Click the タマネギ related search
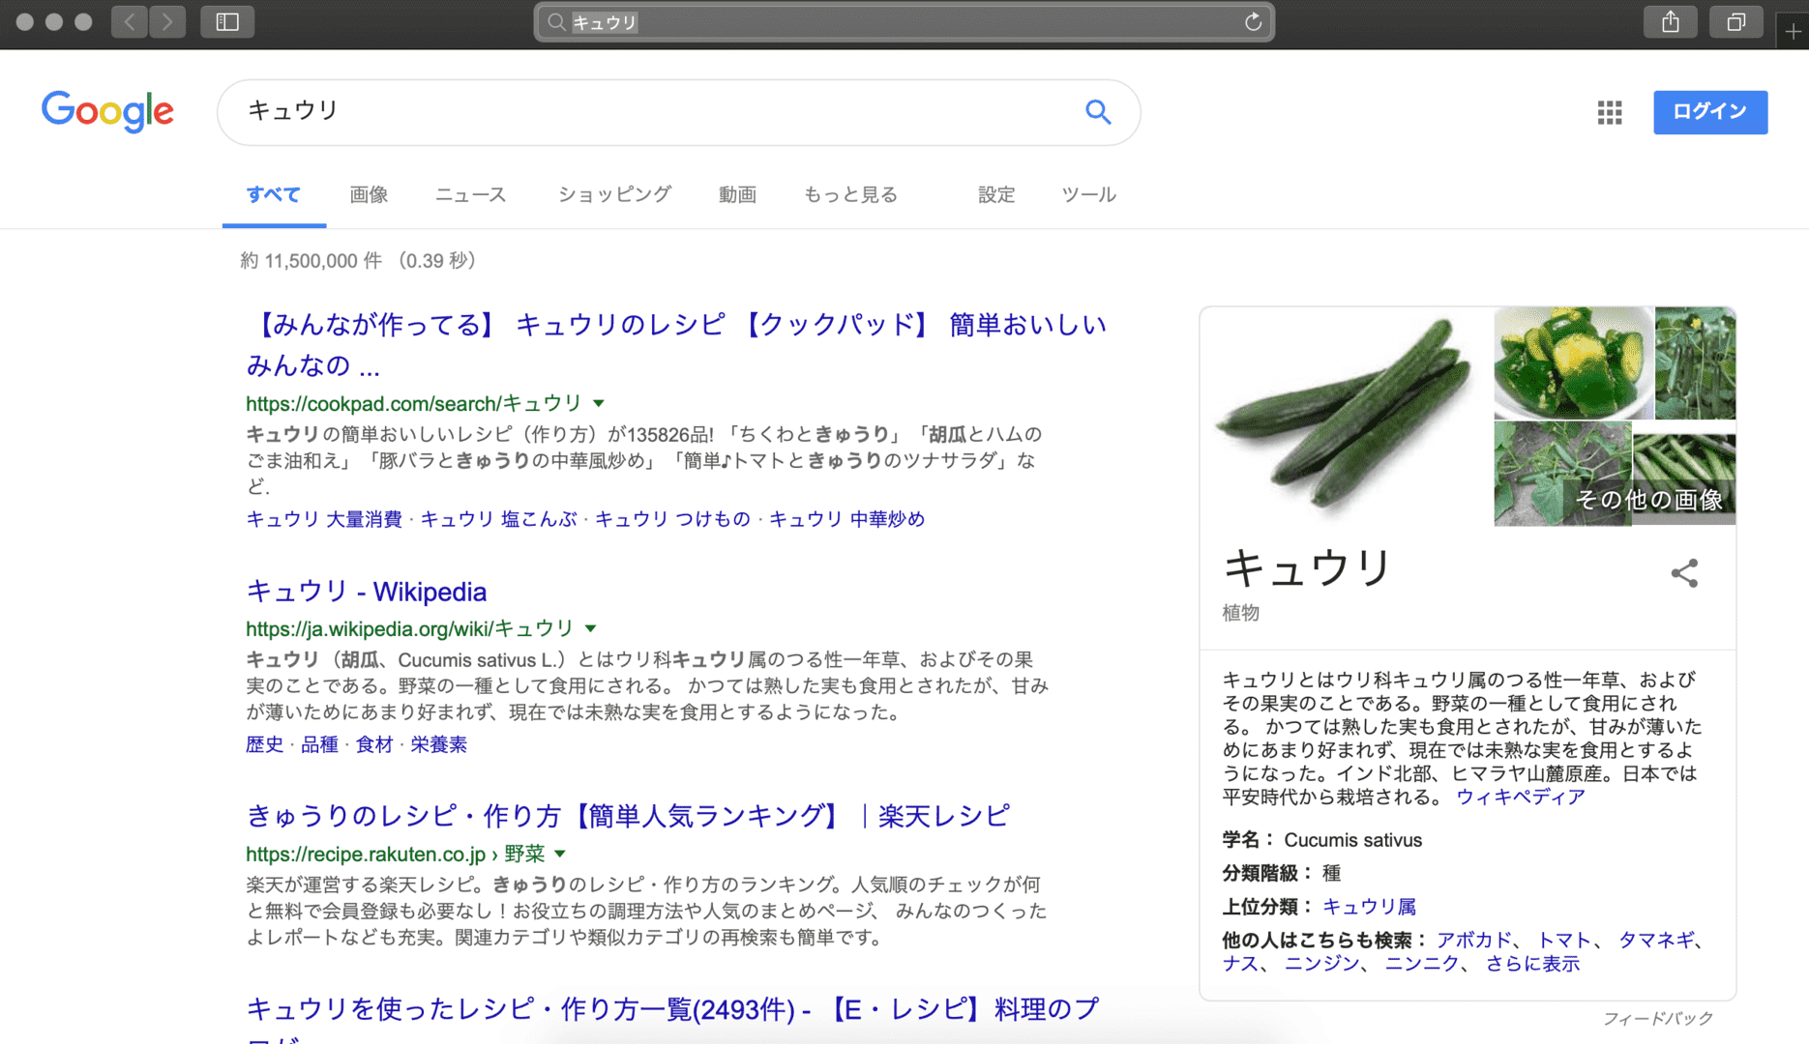This screenshot has width=1809, height=1044. (x=1656, y=940)
